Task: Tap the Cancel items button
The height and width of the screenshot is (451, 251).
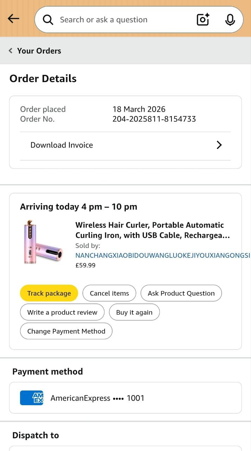Action: 109,293
